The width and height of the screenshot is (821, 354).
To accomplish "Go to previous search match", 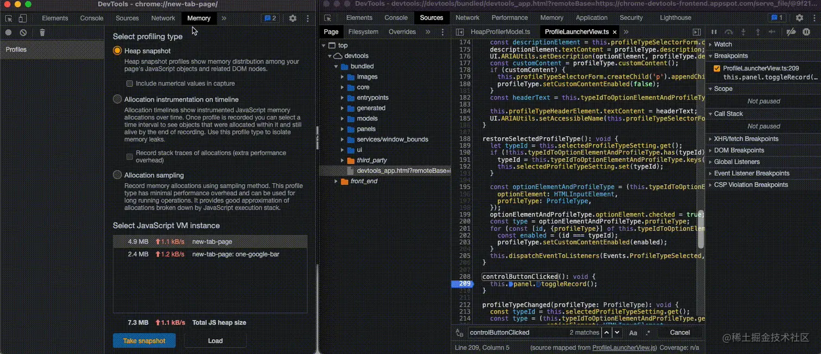I will [607, 332].
